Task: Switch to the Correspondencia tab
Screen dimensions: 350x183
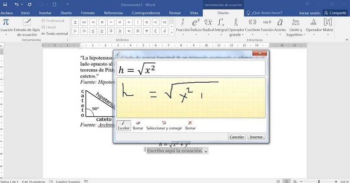Action: tap(146, 13)
